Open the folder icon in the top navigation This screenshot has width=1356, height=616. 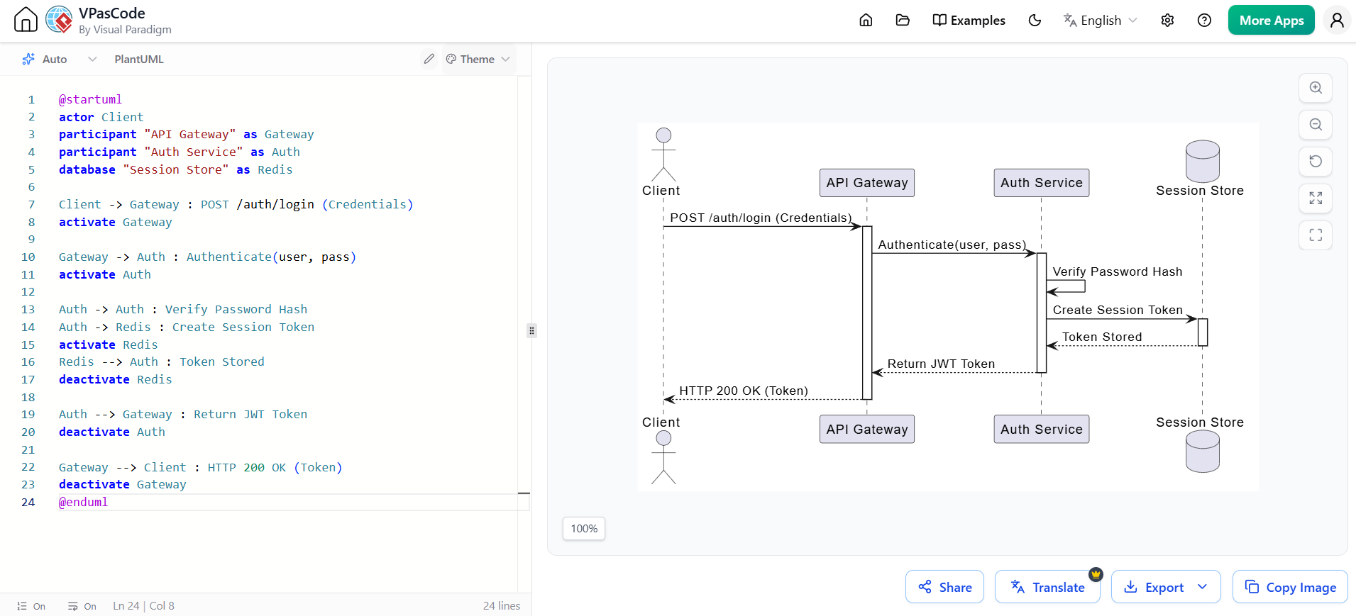pos(903,20)
